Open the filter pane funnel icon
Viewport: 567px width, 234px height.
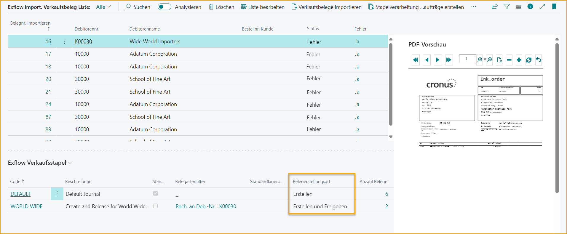(x=507, y=7)
